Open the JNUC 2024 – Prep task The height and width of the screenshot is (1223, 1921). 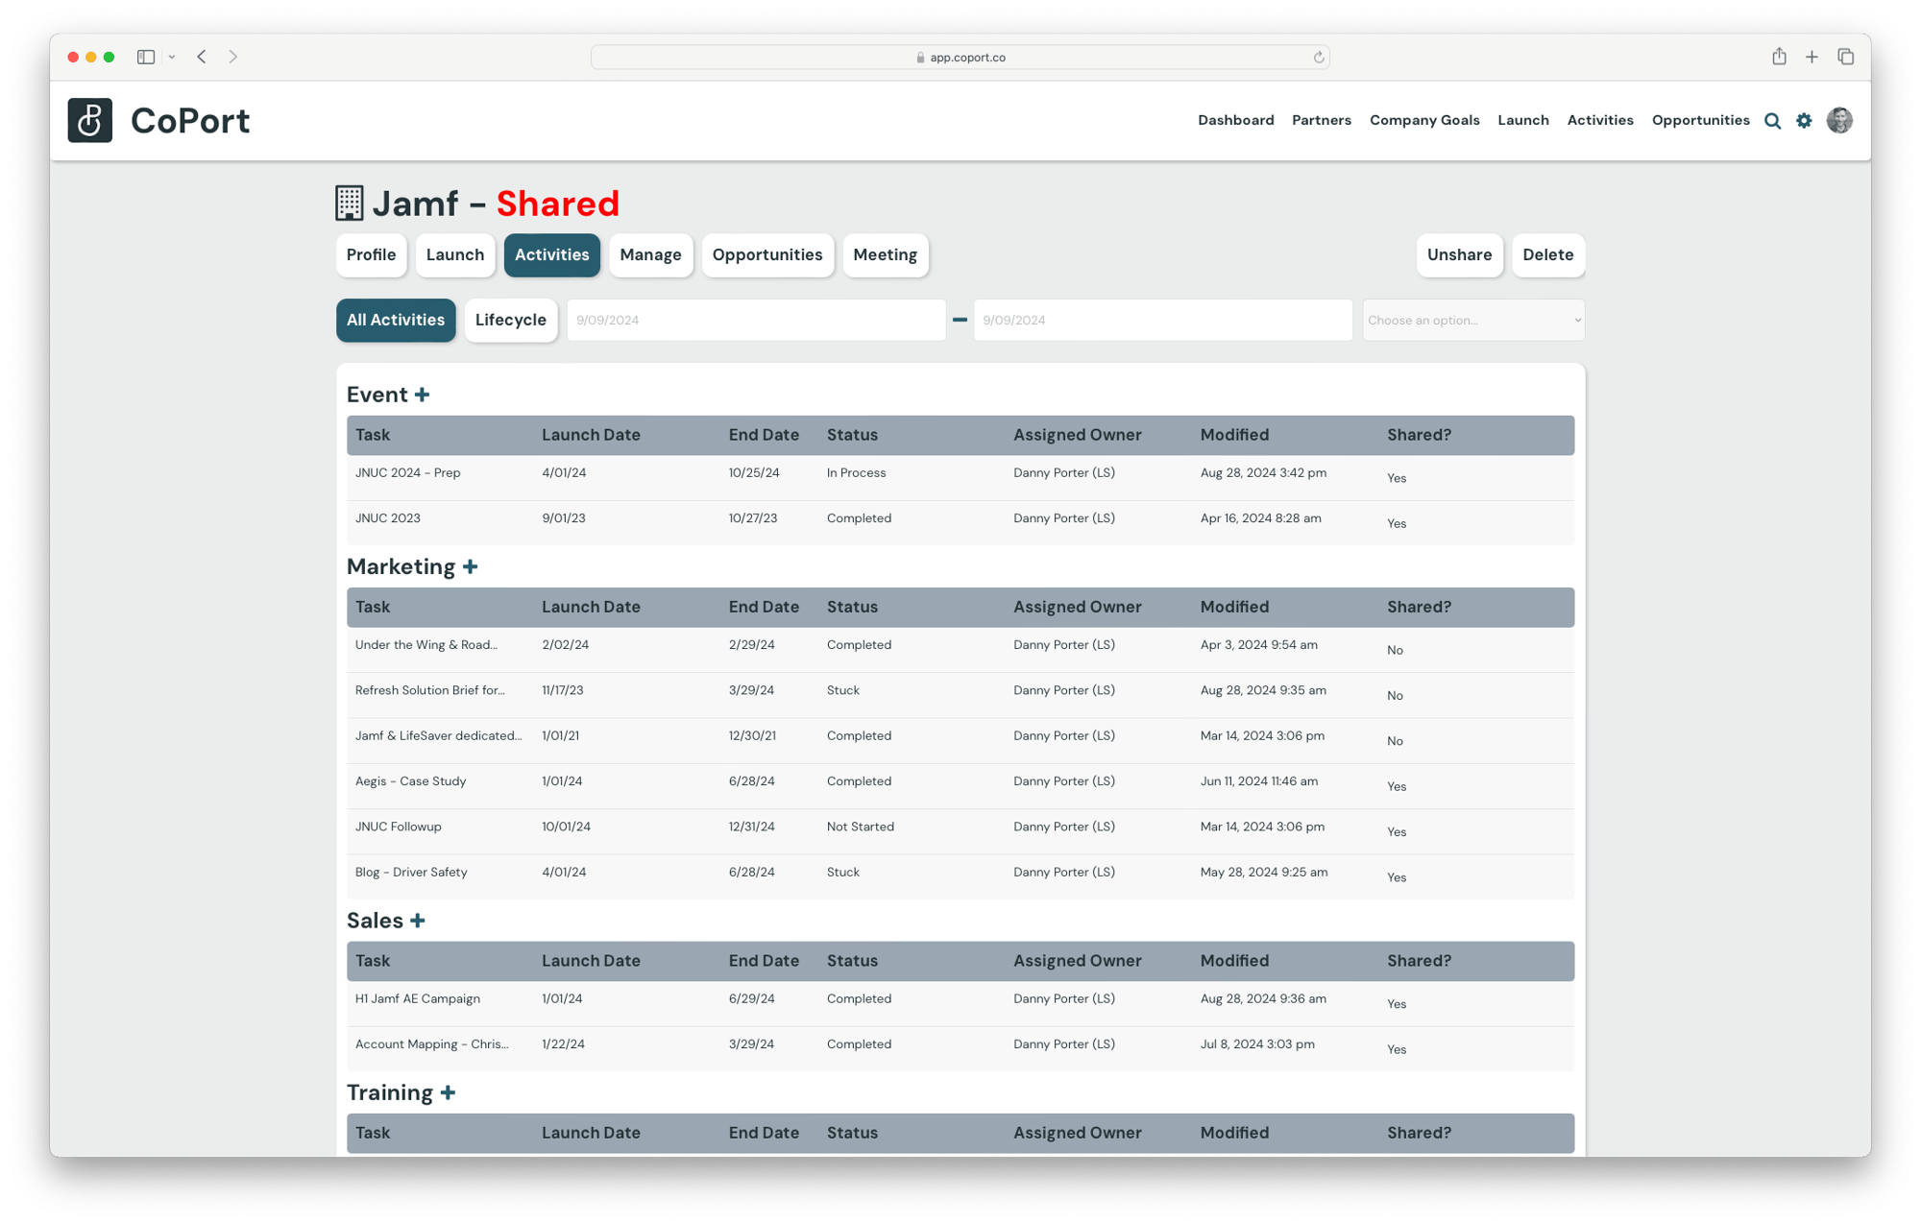click(x=407, y=473)
